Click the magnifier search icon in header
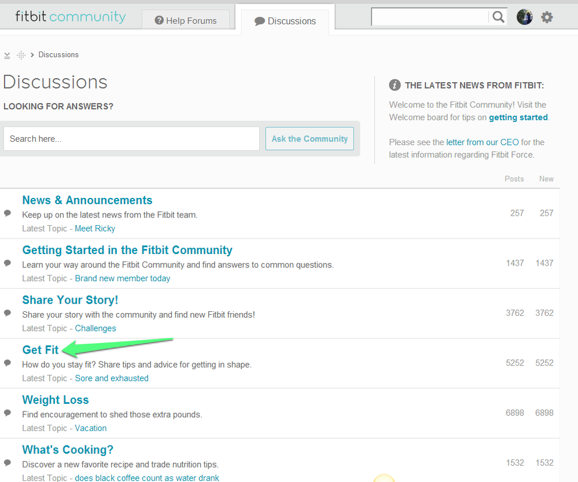Viewport: 578px width, 482px height. click(498, 17)
